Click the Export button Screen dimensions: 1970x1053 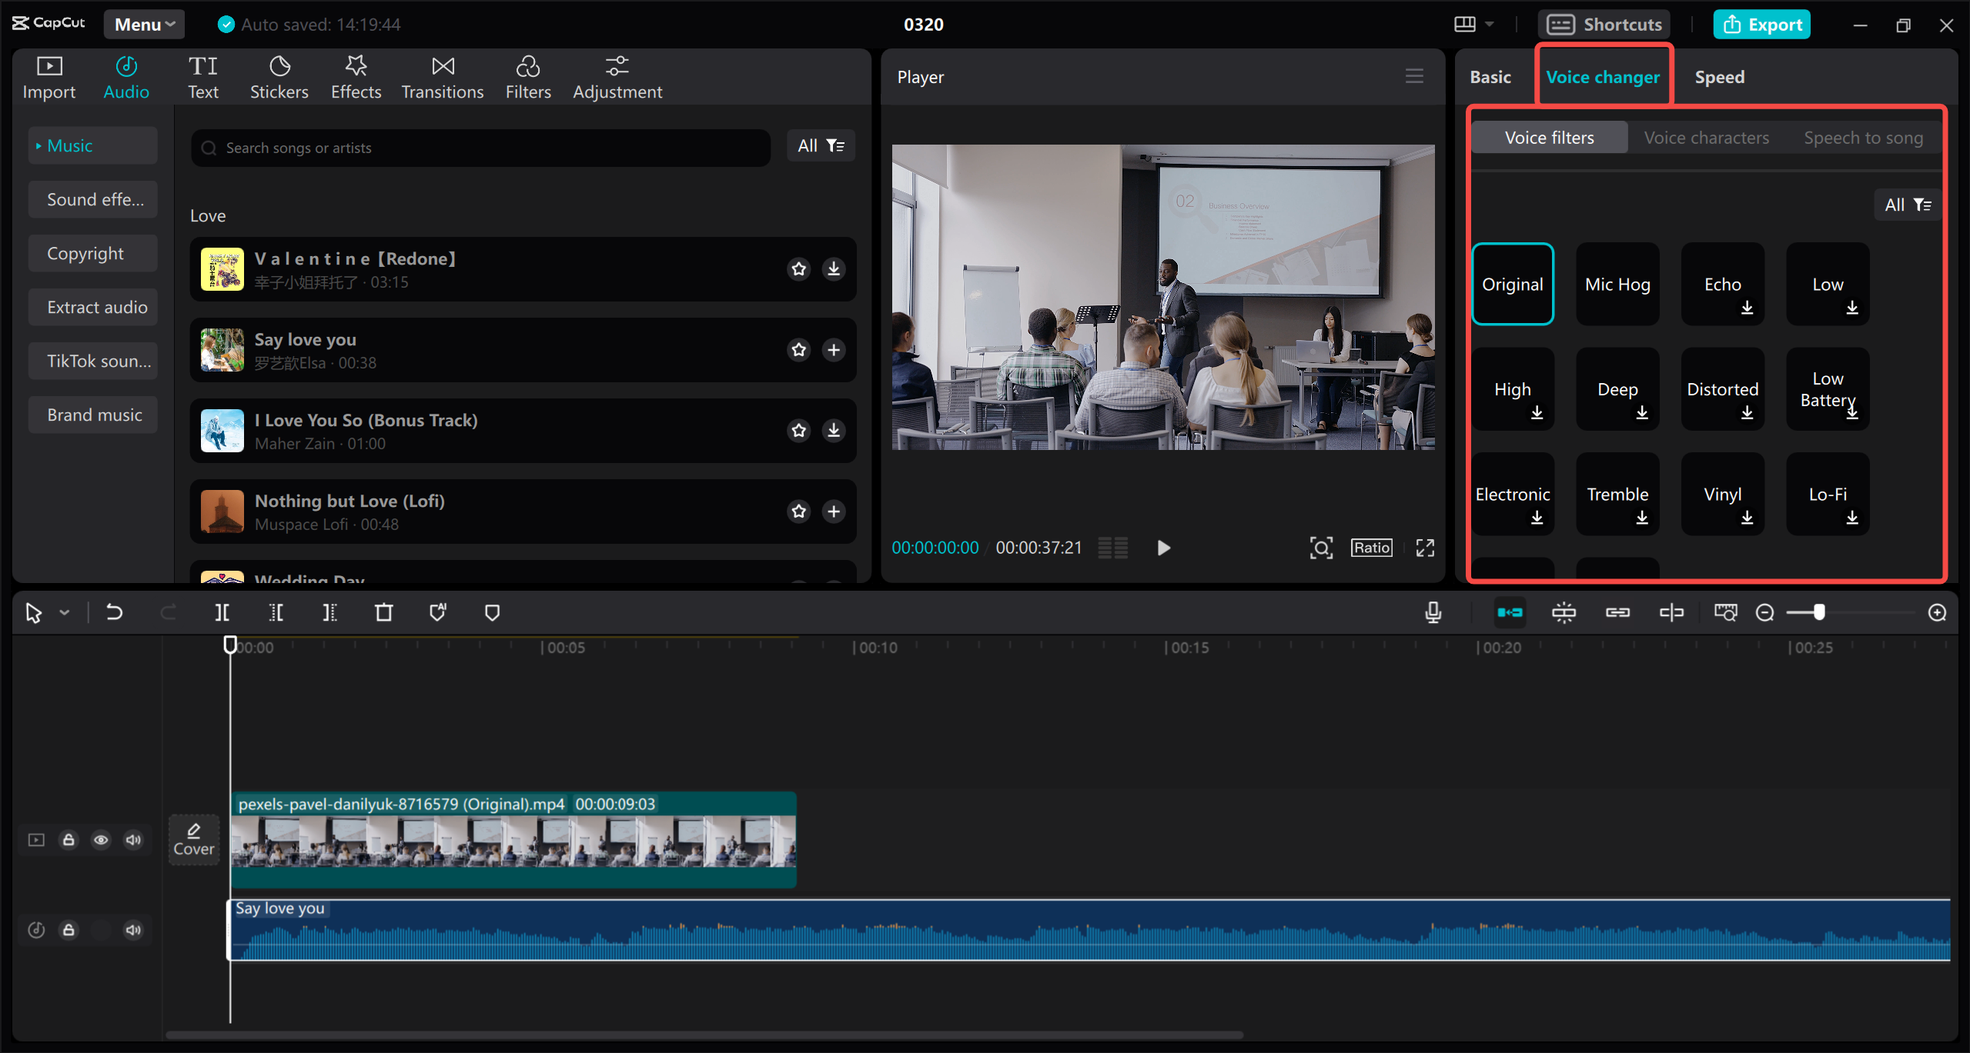point(1761,24)
